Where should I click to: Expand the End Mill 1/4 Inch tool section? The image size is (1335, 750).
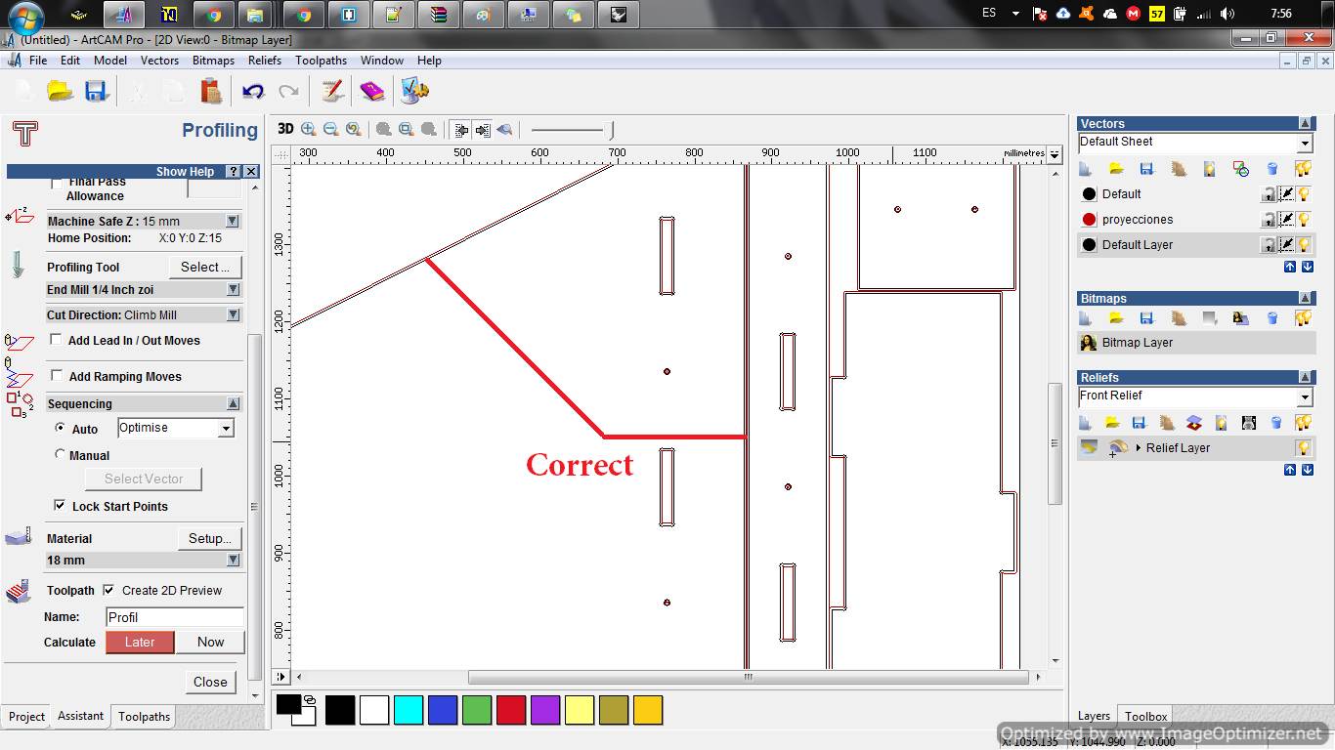(x=233, y=289)
